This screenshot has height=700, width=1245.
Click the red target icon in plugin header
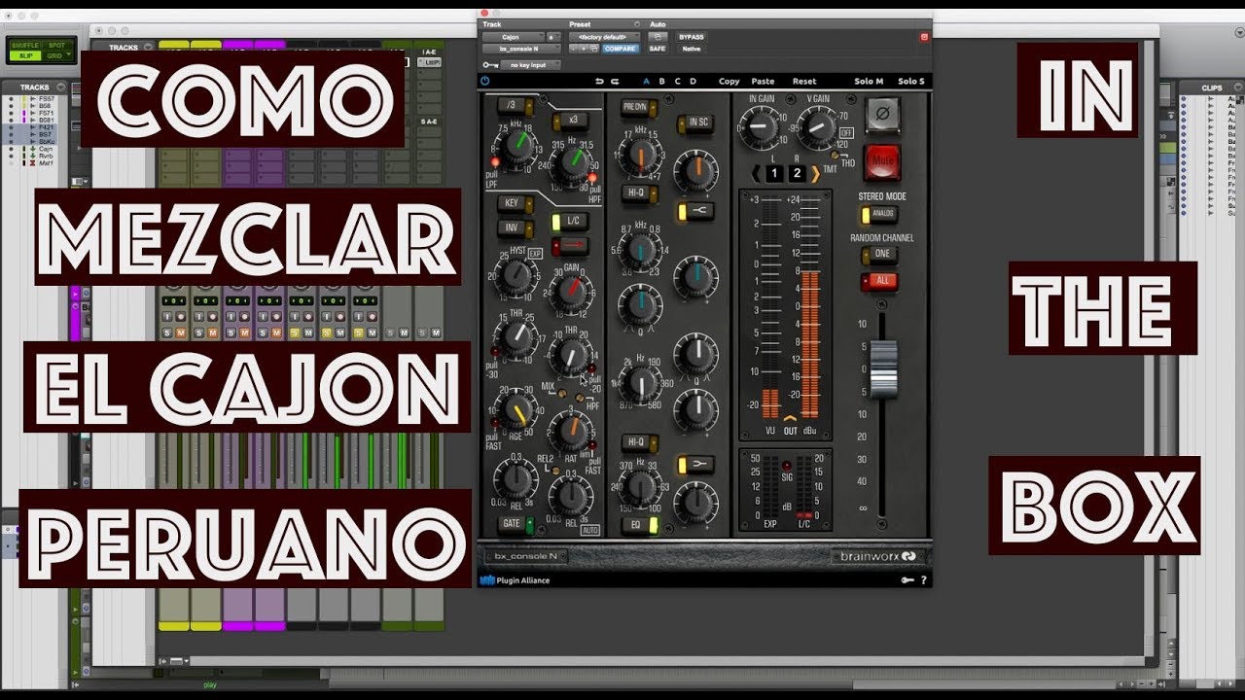(924, 37)
